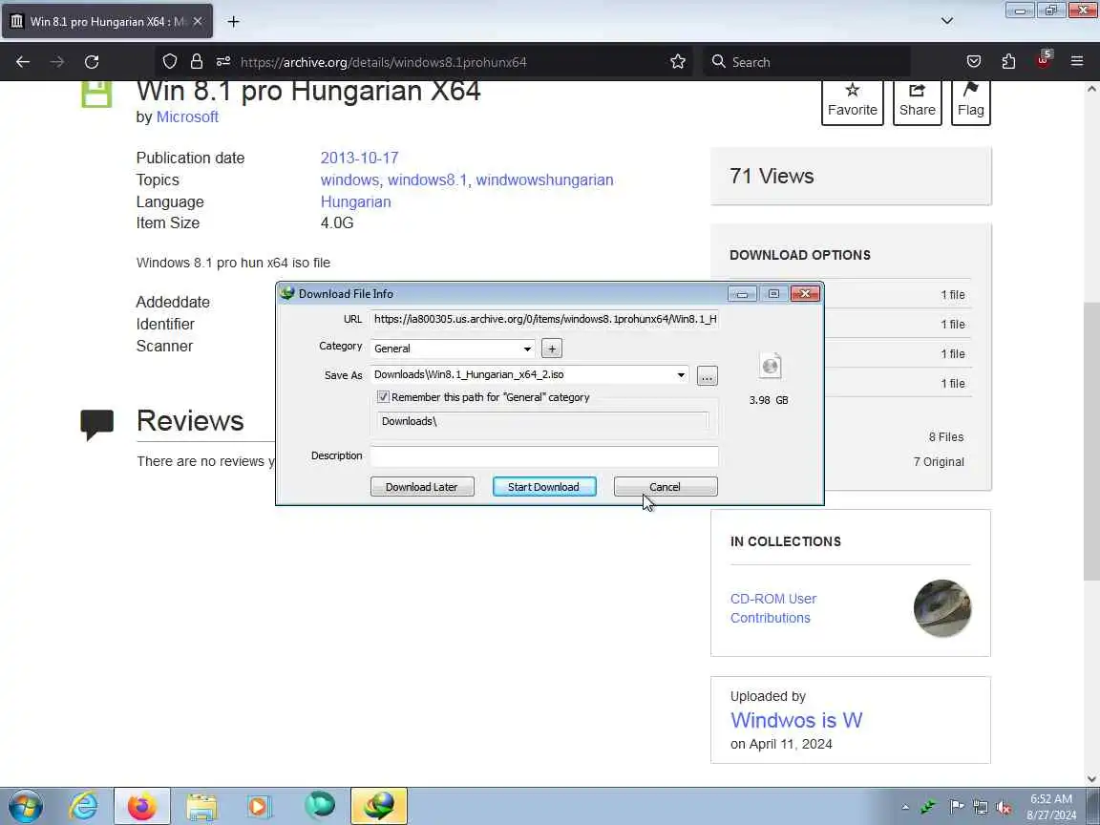This screenshot has width=1100, height=825.
Task: Open a new browser tab with plus
Action: pyautogui.click(x=234, y=22)
